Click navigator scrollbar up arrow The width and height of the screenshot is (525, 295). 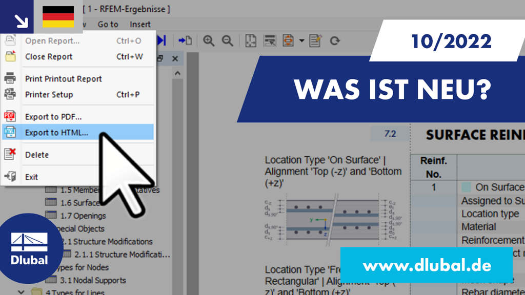177,73
